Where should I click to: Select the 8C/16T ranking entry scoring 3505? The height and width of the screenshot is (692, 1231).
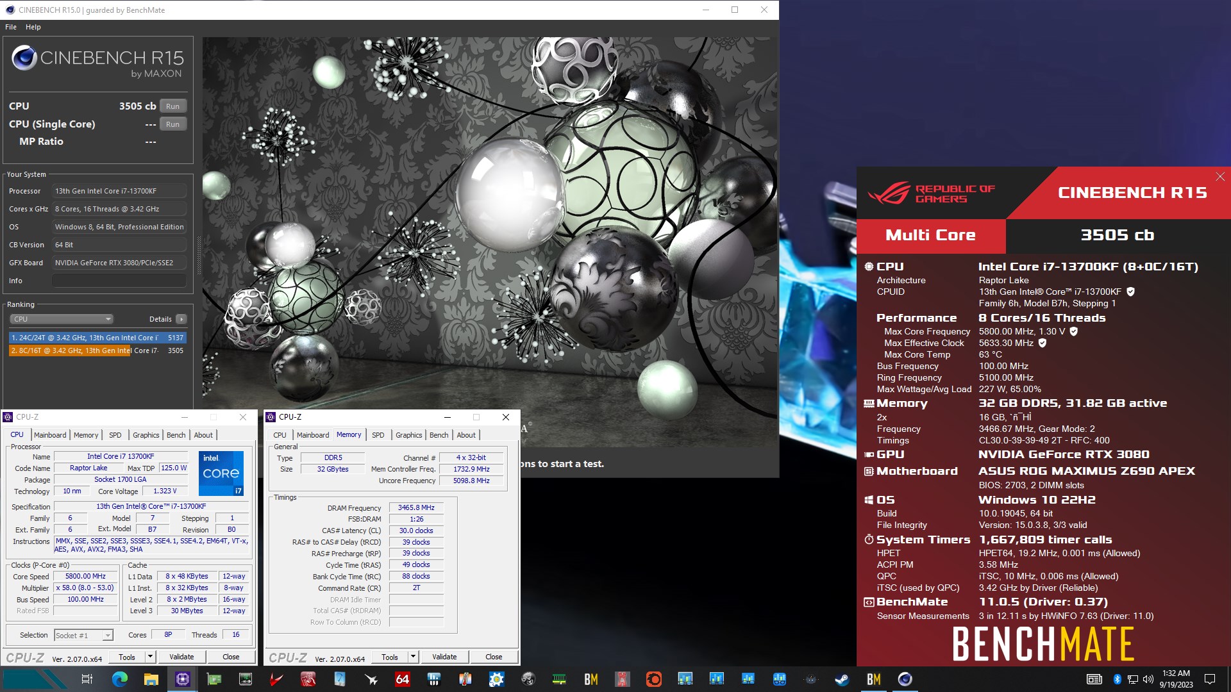(97, 350)
